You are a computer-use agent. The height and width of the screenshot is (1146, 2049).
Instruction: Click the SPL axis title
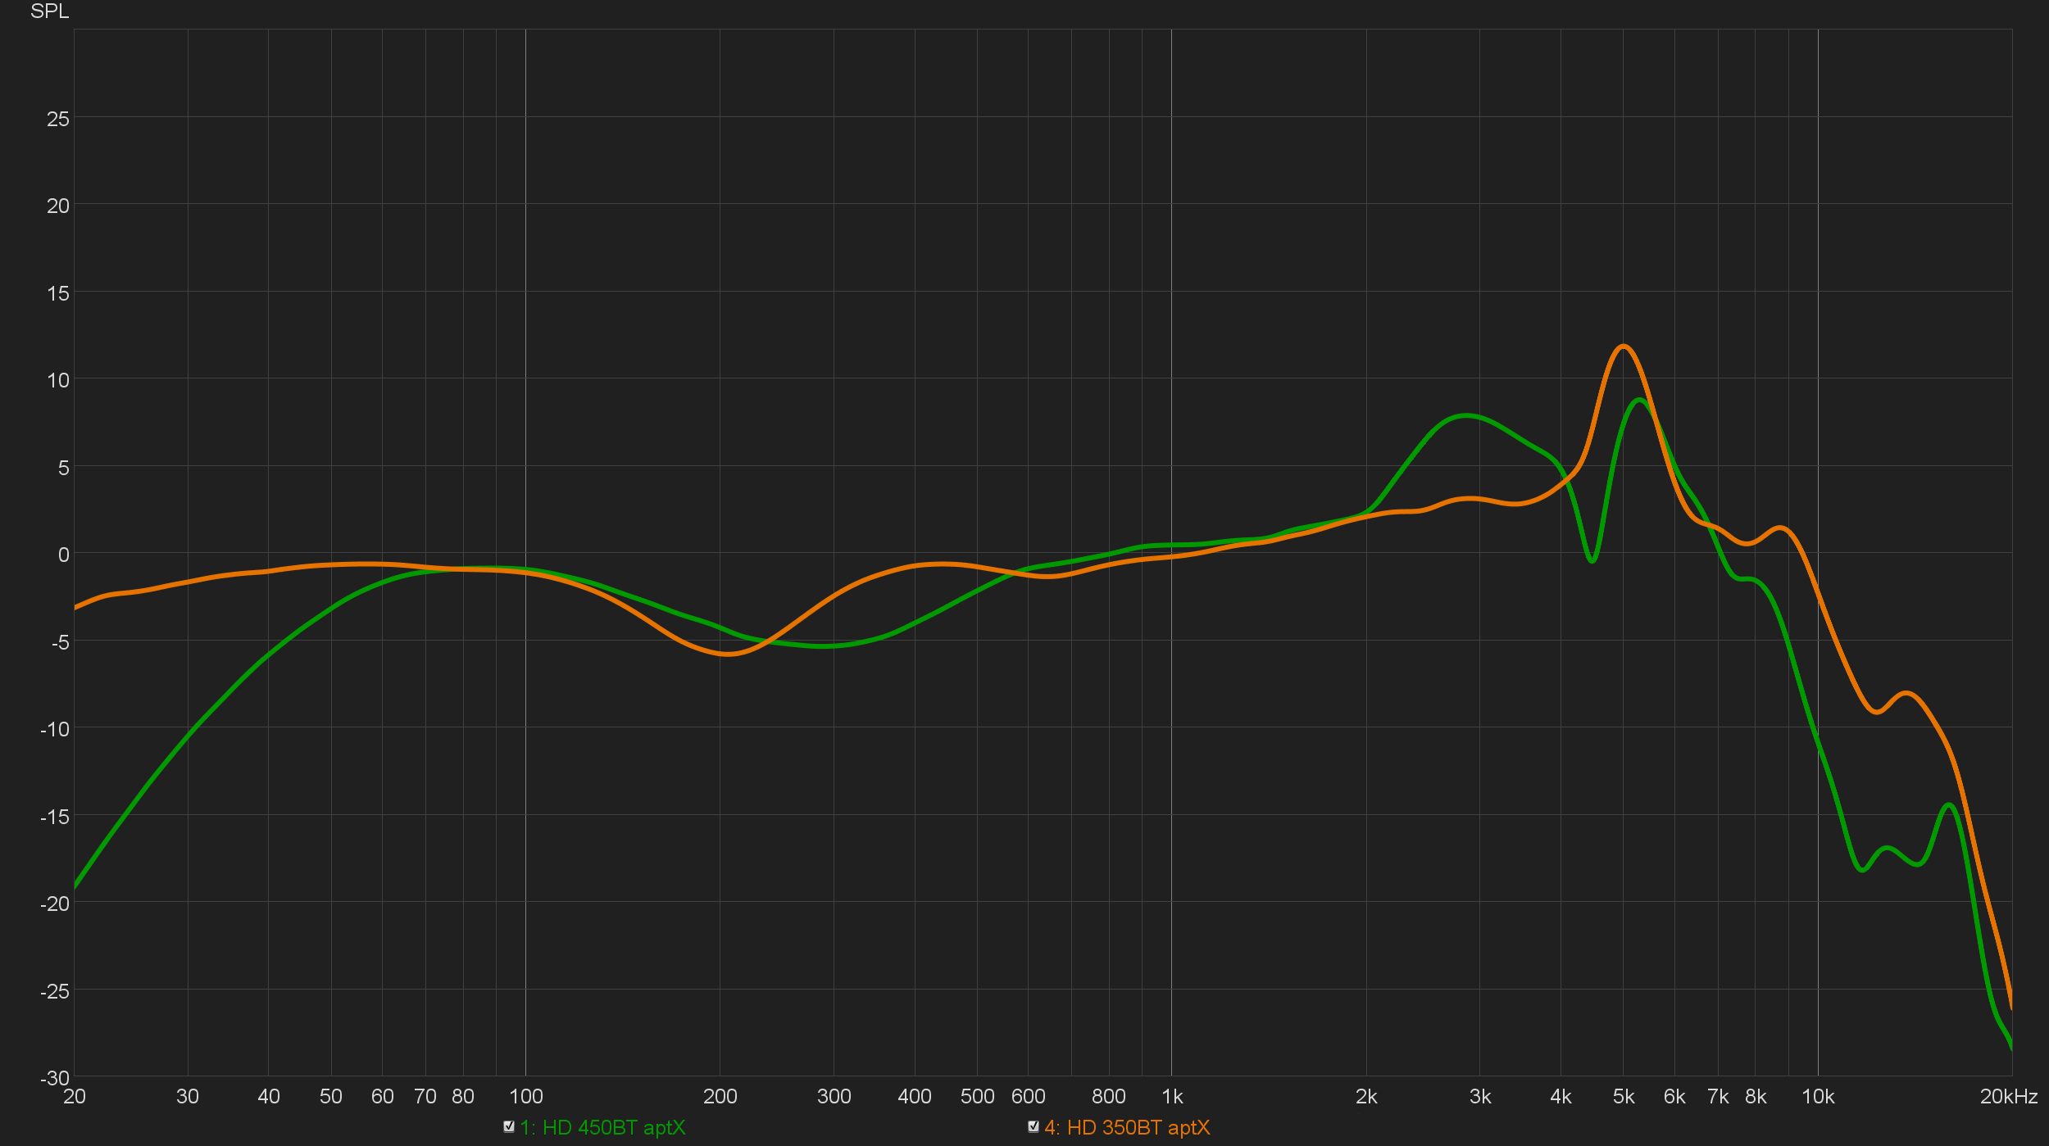(x=49, y=11)
